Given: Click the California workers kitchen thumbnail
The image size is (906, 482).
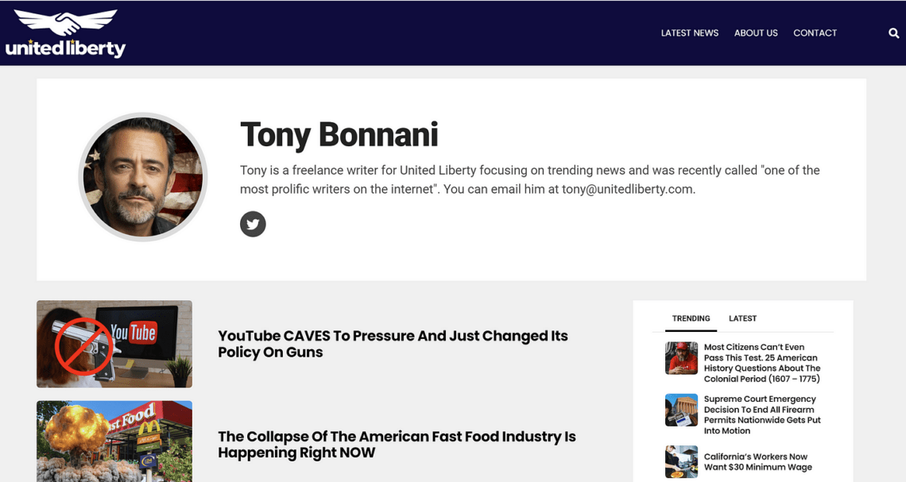Looking at the screenshot, I should coord(681,462).
